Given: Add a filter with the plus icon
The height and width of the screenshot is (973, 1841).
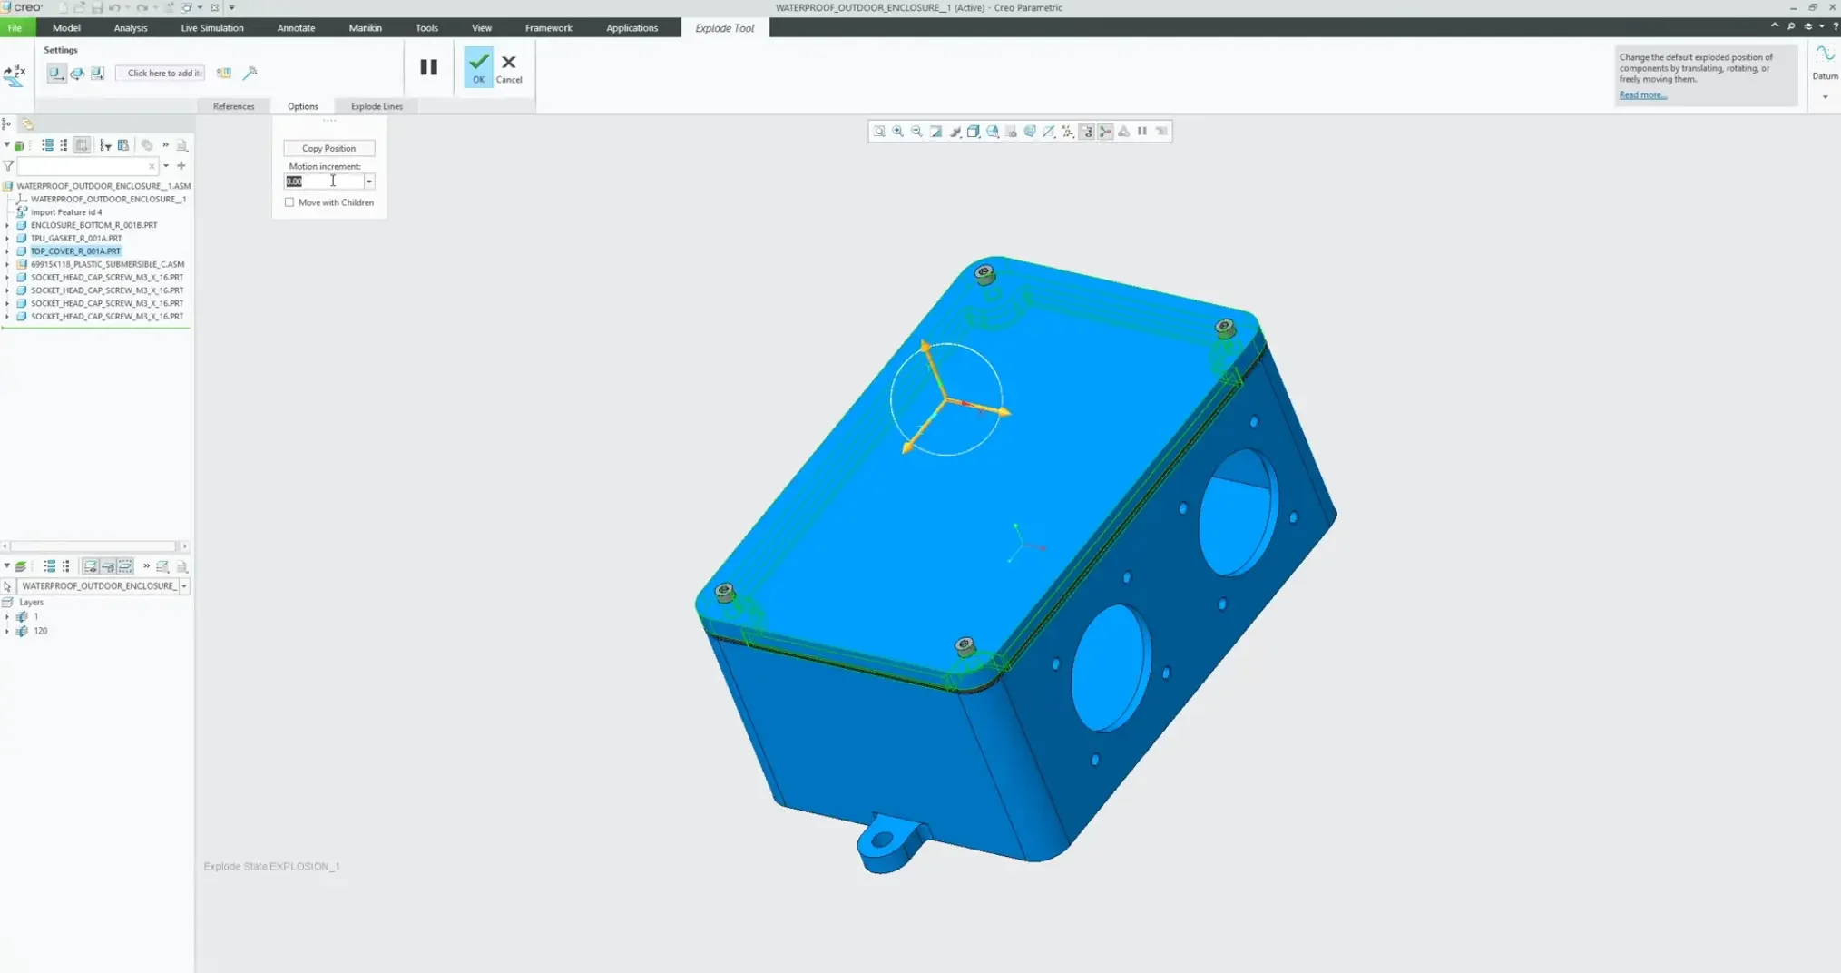Looking at the screenshot, I should [x=181, y=166].
